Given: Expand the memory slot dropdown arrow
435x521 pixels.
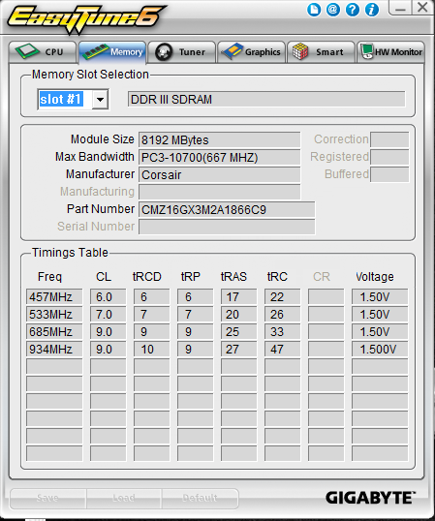Looking at the screenshot, I should [x=100, y=100].
